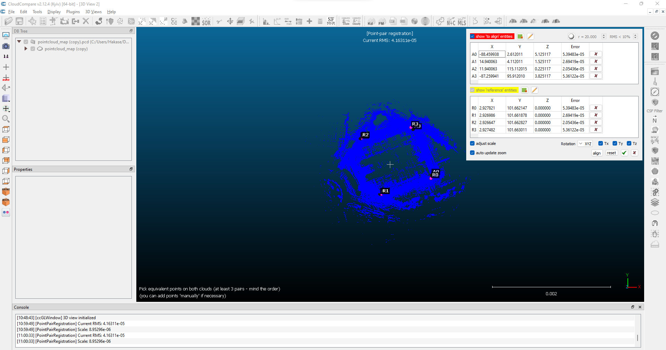666x350 pixels.
Task: Run the CANUPO Create classifier
Action: [x=345, y=21]
